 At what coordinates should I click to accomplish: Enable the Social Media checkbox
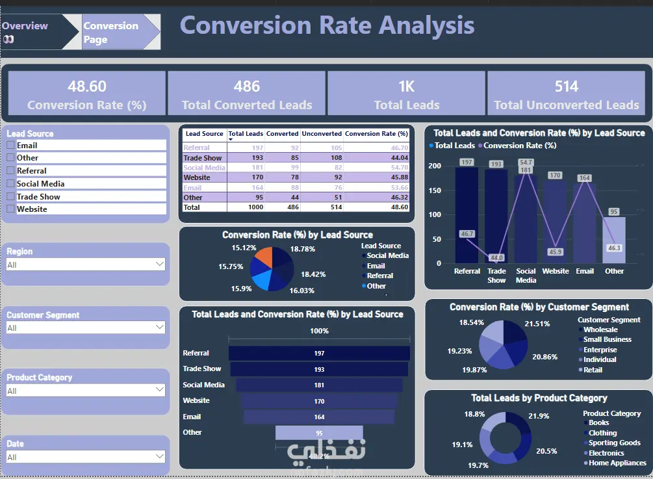(11, 184)
